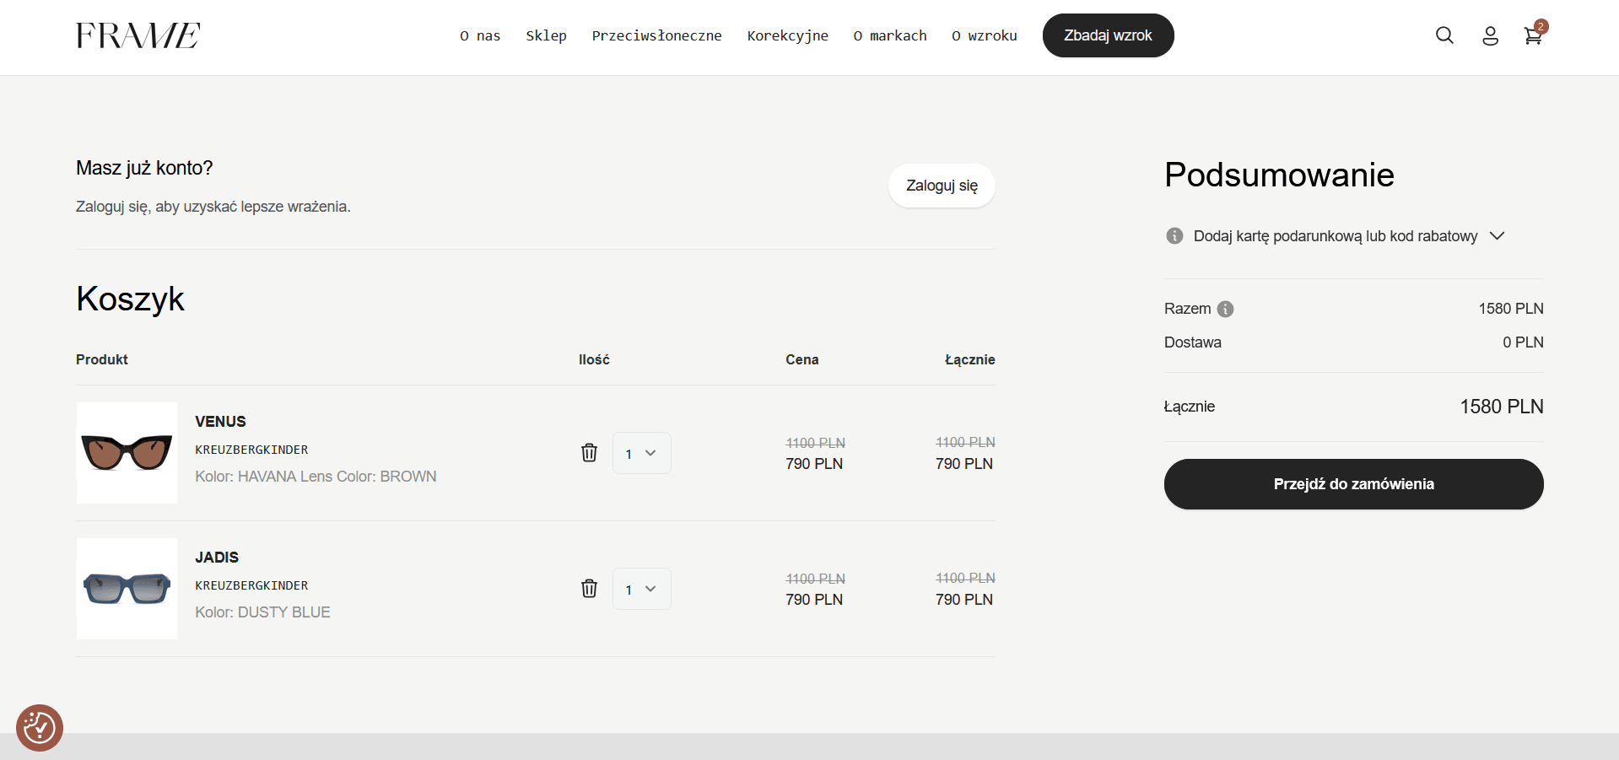Open Przeciwsłoneczne menu item
The width and height of the screenshot is (1619, 760).
coord(656,35)
